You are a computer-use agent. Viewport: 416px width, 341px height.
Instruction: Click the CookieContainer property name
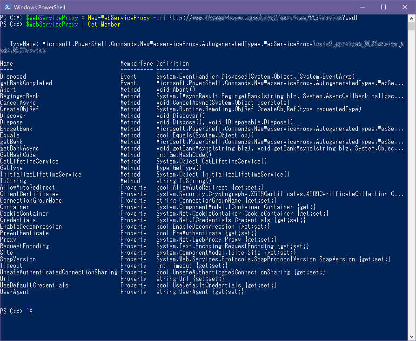(24, 213)
